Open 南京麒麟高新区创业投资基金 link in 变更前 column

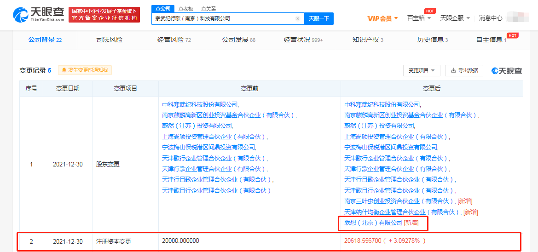230,115
